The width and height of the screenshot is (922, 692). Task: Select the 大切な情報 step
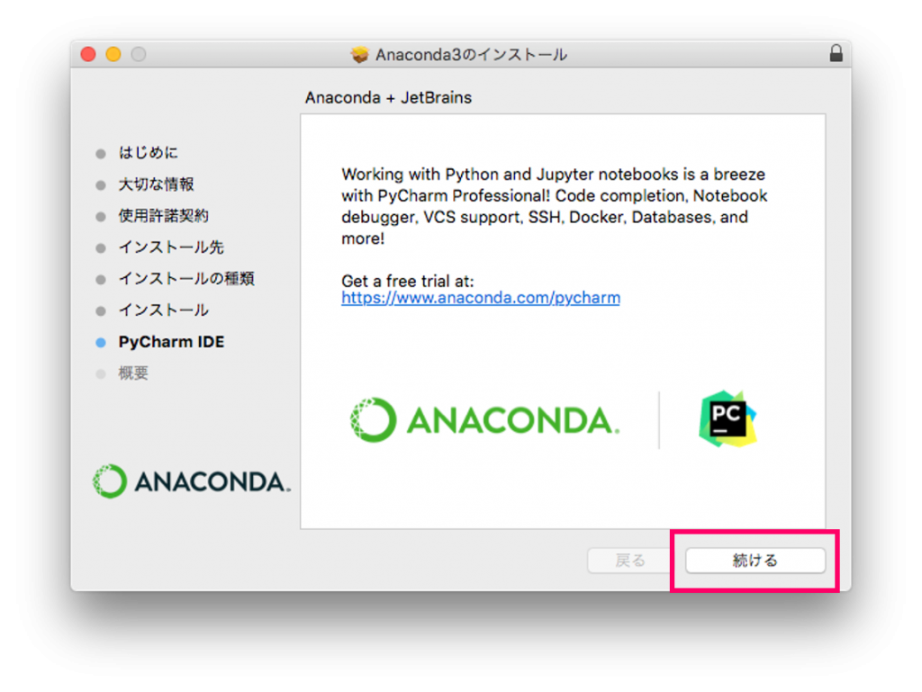[157, 184]
